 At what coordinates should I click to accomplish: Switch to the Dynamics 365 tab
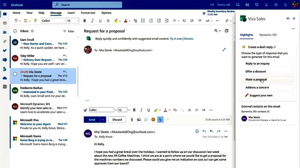268,35
